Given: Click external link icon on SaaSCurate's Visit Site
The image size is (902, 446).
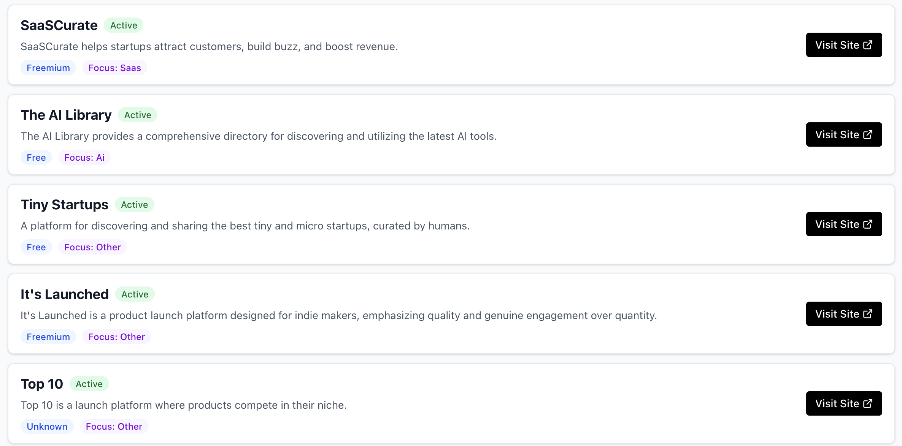Looking at the screenshot, I should click(868, 45).
